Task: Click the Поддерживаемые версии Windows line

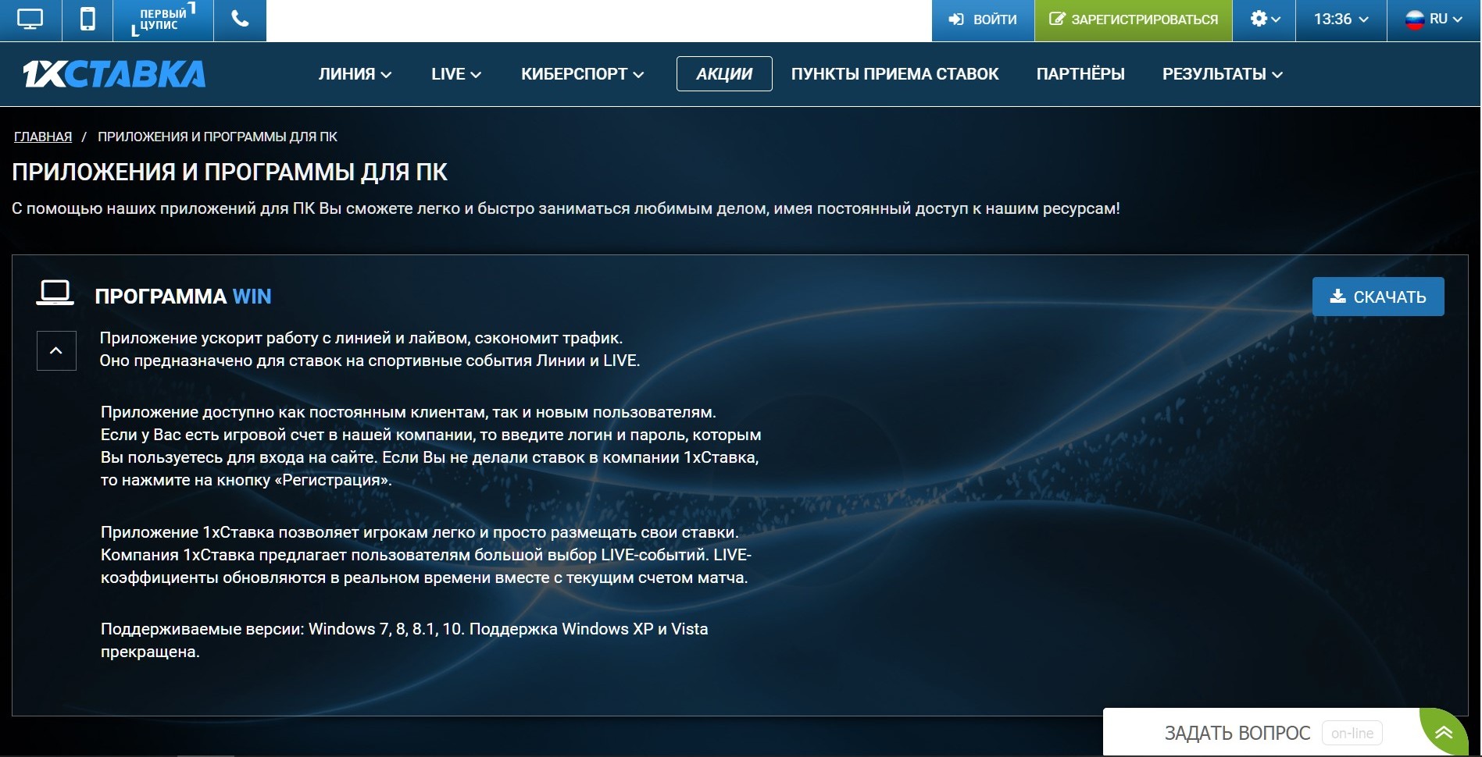Action: pos(404,640)
